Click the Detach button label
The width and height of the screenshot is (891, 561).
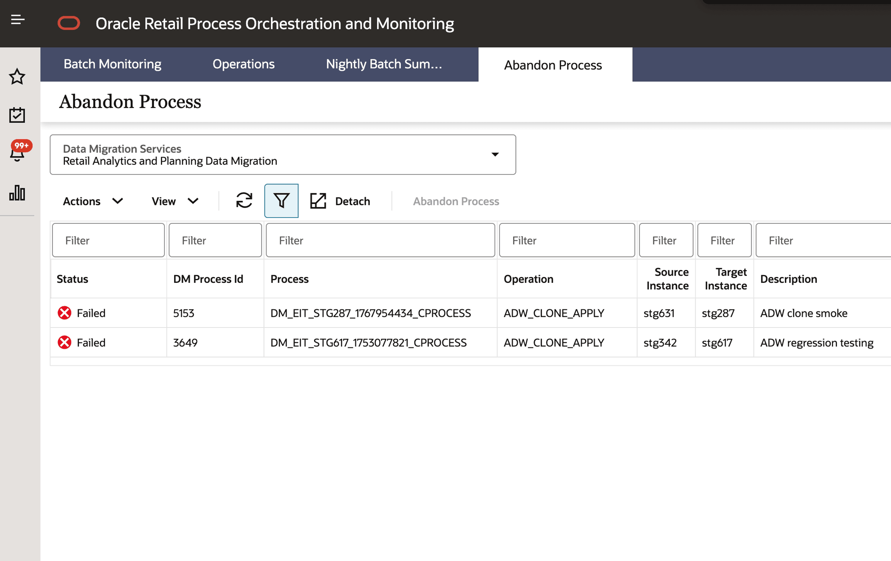tap(352, 201)
